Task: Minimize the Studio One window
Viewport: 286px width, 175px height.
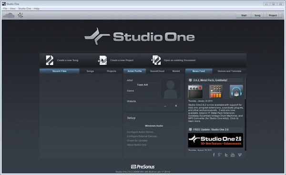Action: click(266, 4)
